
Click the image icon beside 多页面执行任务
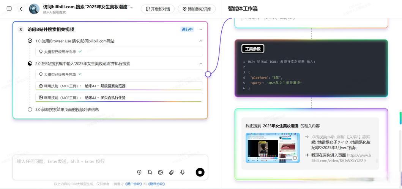pyautogui.click(x=41, y=98)
